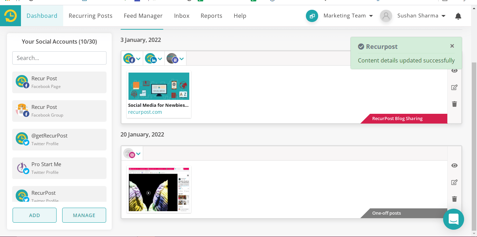Click the 3 January, 2022 date heading
Image resolution: width=477 pixels, height=237 pixels.
(x=141, y=40)
